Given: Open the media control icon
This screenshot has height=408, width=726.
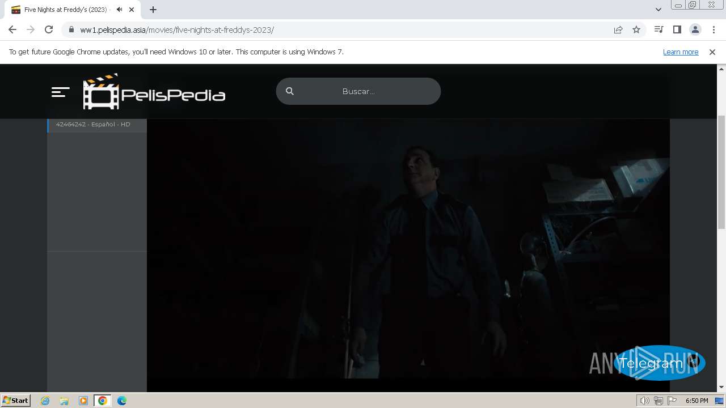Looking at the screenshot, I should click(659, 29).
